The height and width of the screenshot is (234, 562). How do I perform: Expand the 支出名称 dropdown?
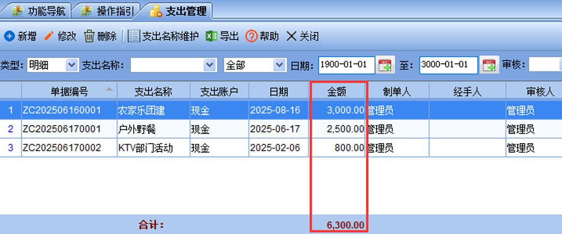coord(210,65)
